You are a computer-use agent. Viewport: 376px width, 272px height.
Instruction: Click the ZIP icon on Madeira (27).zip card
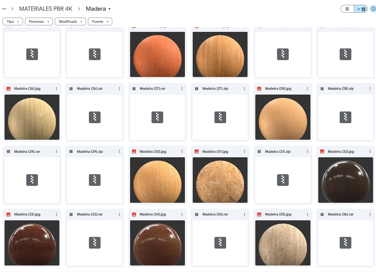click(x=196, y=88)
